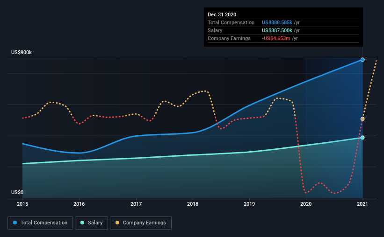The image size is (384, 237).
Task: Click the teal Salary legend dot
Action: 82,223
